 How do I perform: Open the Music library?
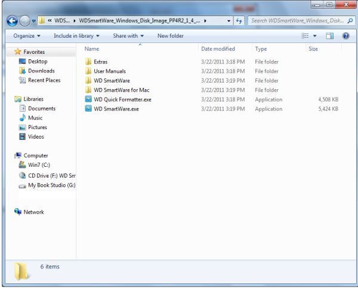[x=35, y=118]
